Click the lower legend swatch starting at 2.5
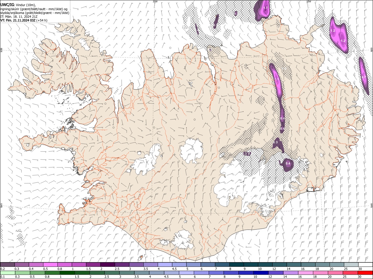This screenshot has height=279, width=373. (x=112, y=273)
